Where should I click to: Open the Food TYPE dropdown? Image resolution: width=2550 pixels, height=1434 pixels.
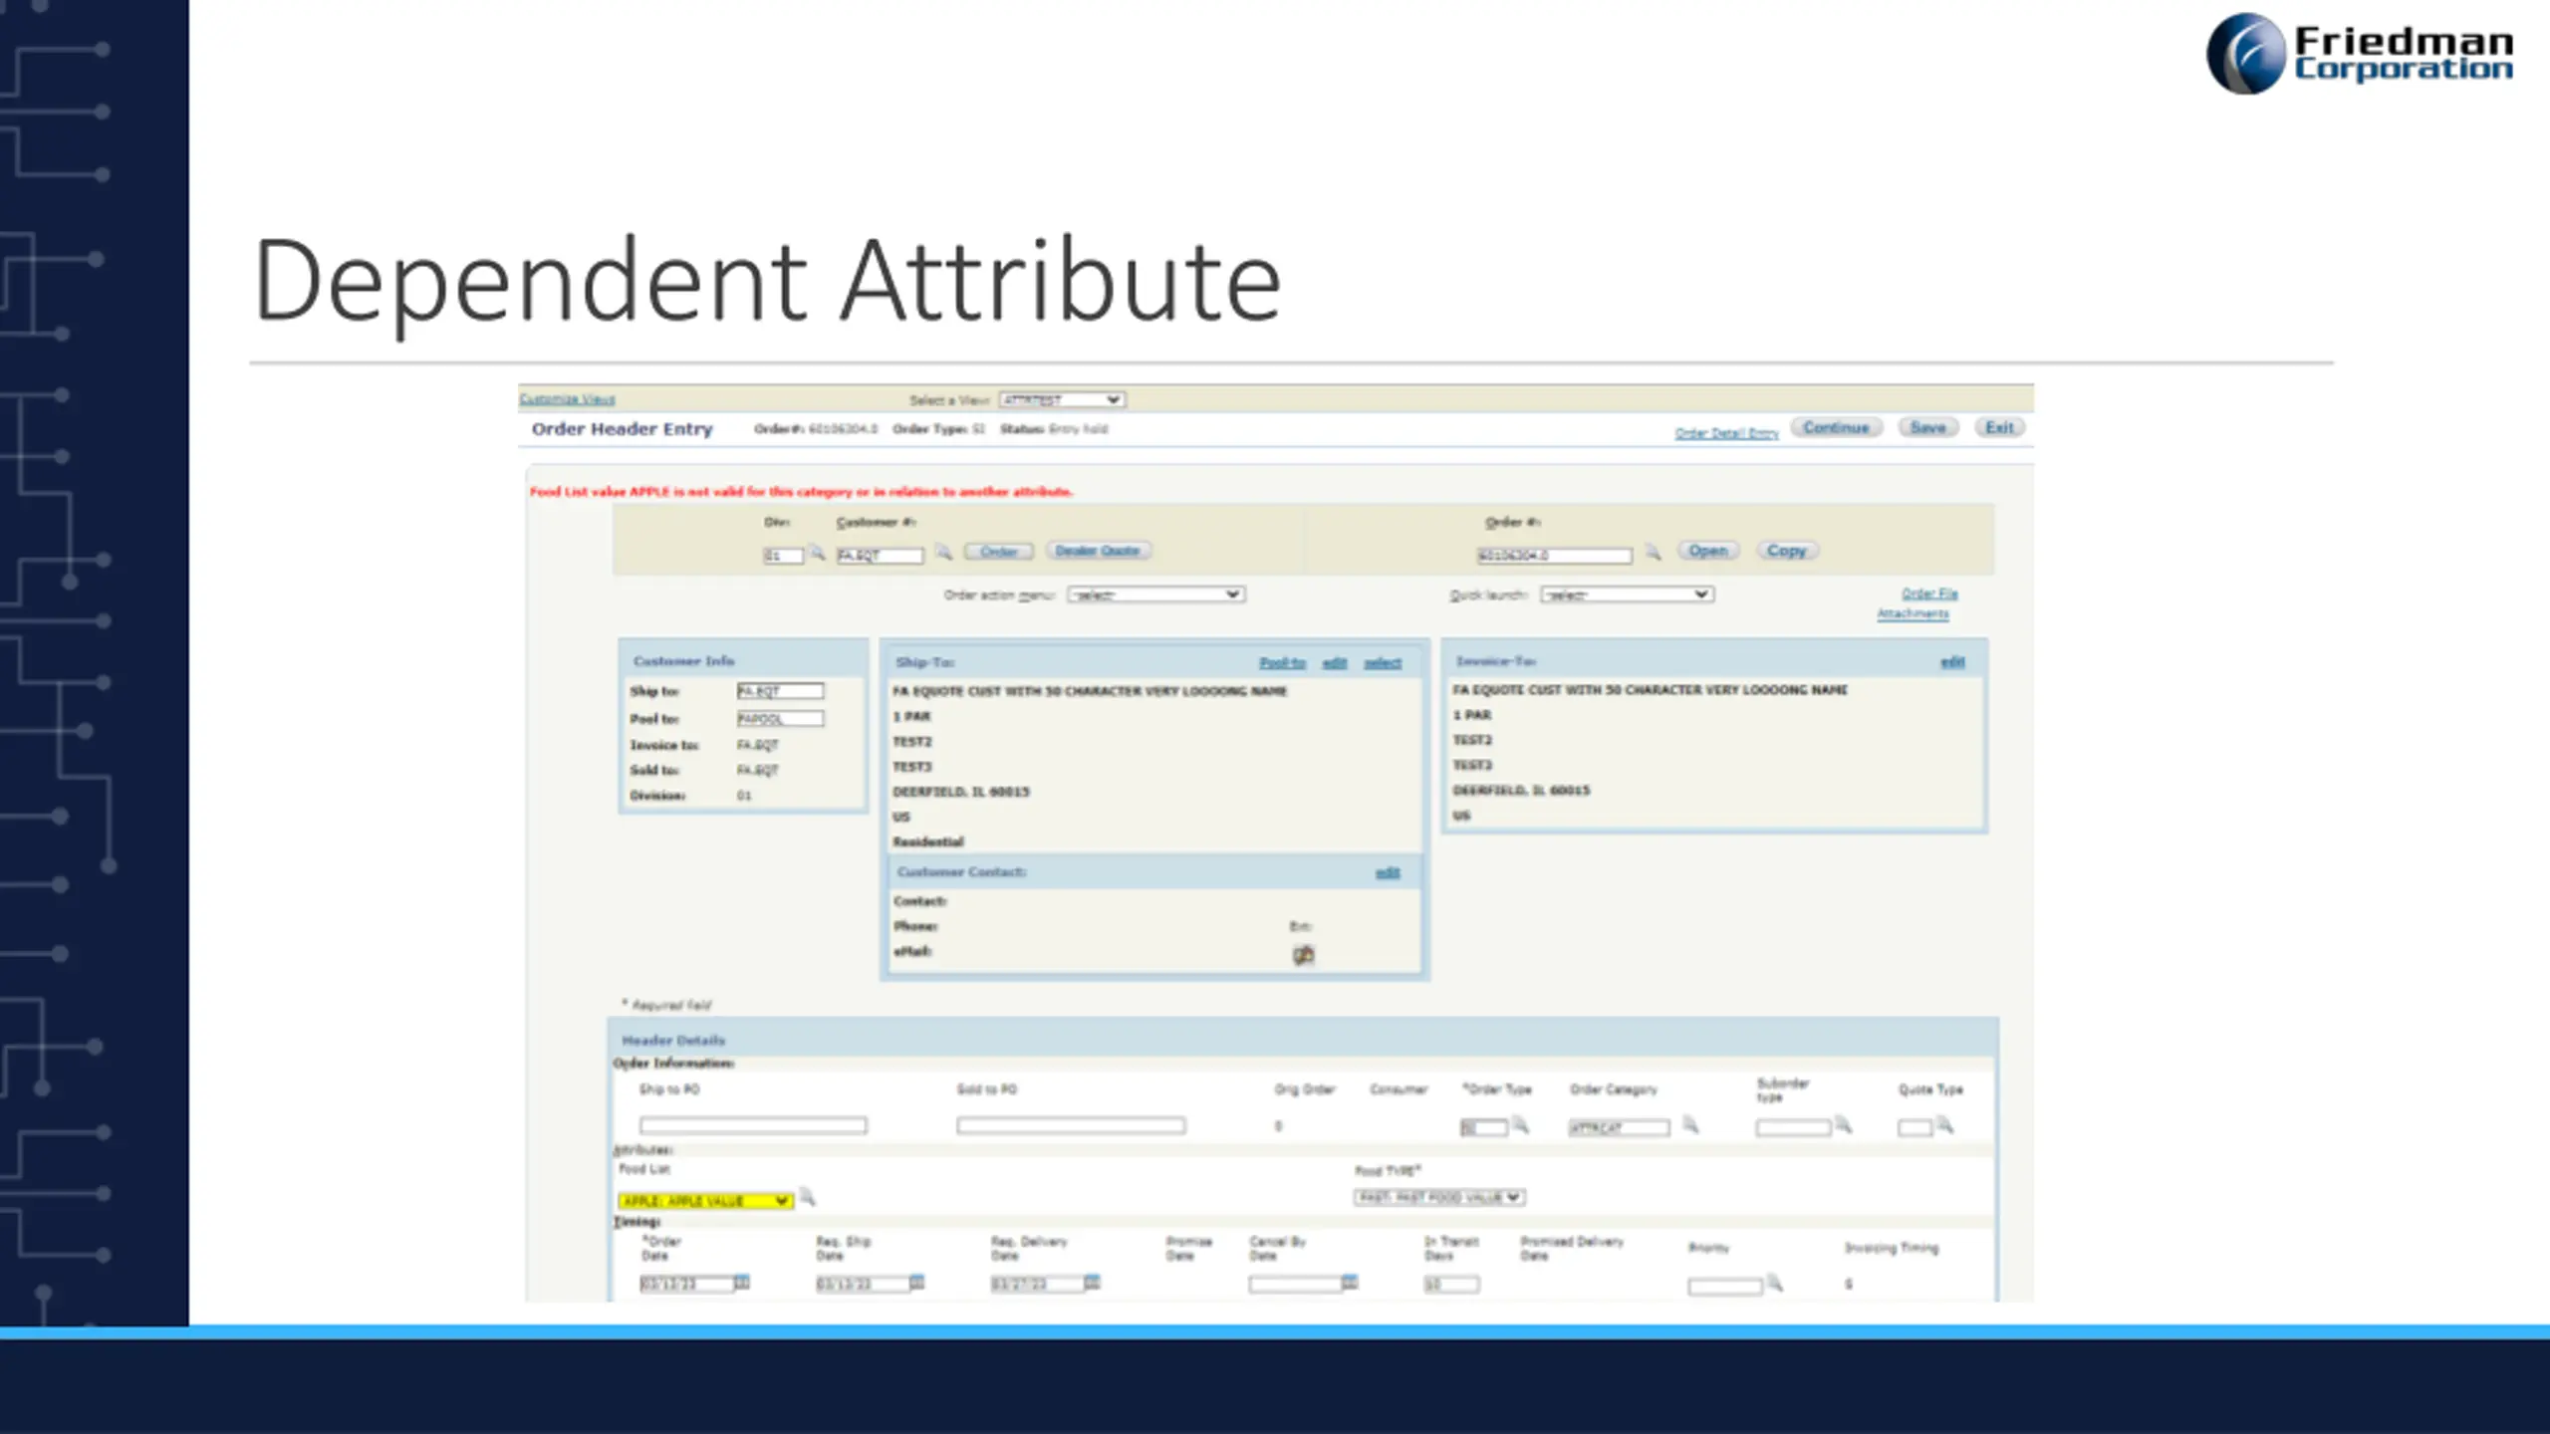[1439, 1197]
